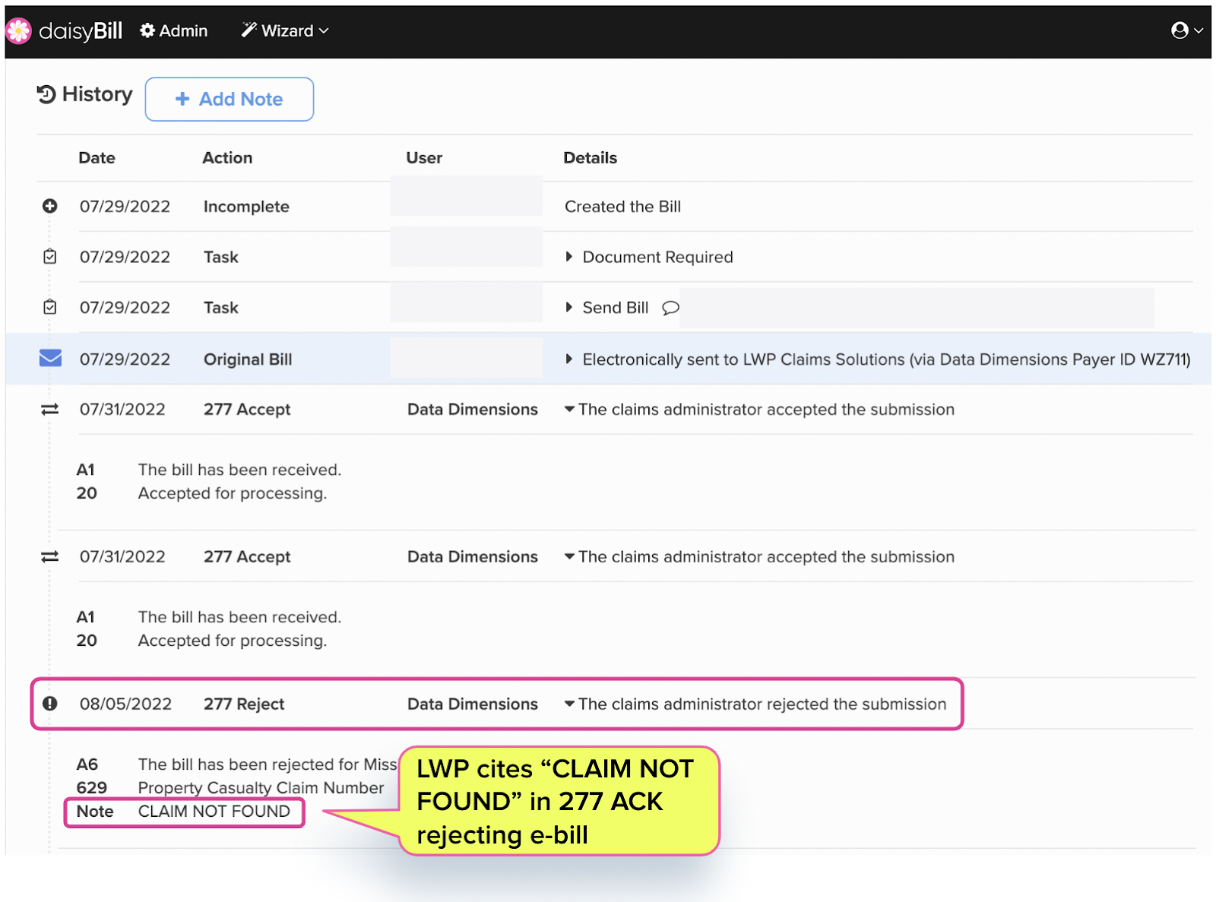Click clipboard icon for Document Required task
Screen dimensions: 1216x902
point(50,257)
